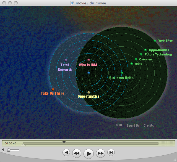177x162 pixels.
Task: Jump to the end of the movie
Action: pyautogui.click(x=111, y=153)
